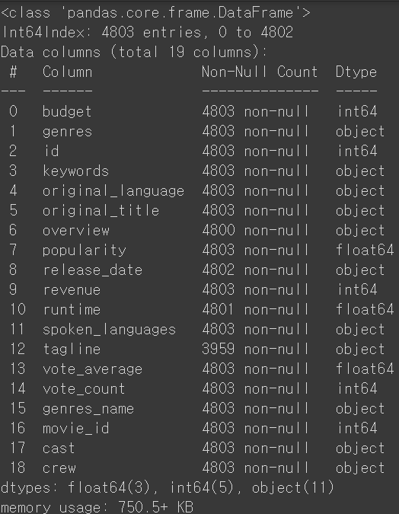Click the float64 dtype of vote_average

coord(365,369)
